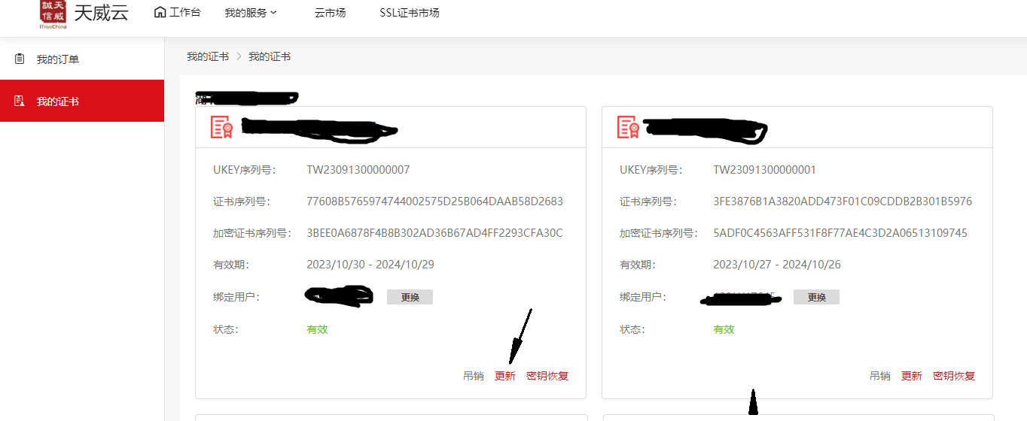Screen dimensions: 1027x421
Task: Click 密钥恢复 on the left certificate card
Action: (x=547, y=376)
